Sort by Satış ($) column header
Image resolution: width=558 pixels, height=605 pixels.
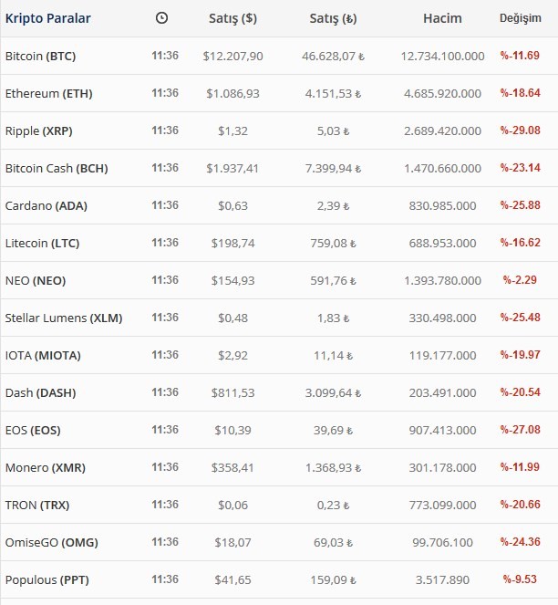(232, 18)
